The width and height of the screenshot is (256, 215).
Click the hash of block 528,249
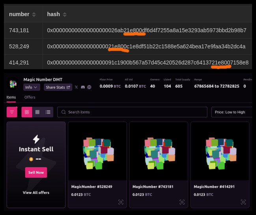(146, 46)
